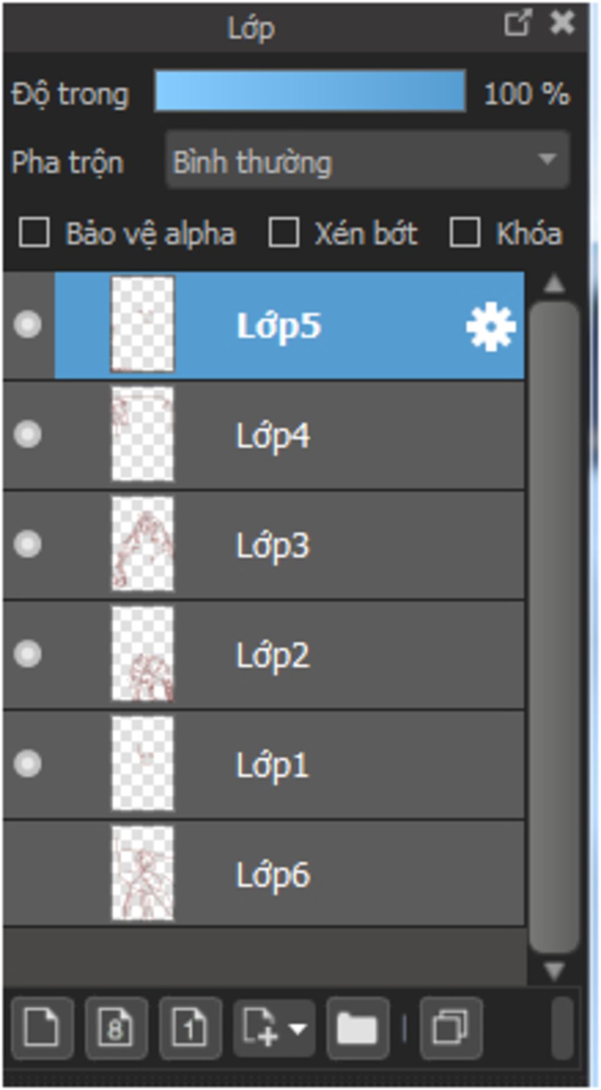Select the Lớp1 layer
This screenshot has height=1090, width=601.
click(264, 764)
